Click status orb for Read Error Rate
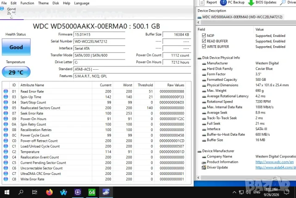Image resolution: width=296 pixels, height=198 pixels. click(x=6, y=91)
